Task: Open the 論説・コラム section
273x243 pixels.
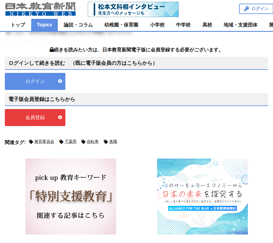Action: 78,25
